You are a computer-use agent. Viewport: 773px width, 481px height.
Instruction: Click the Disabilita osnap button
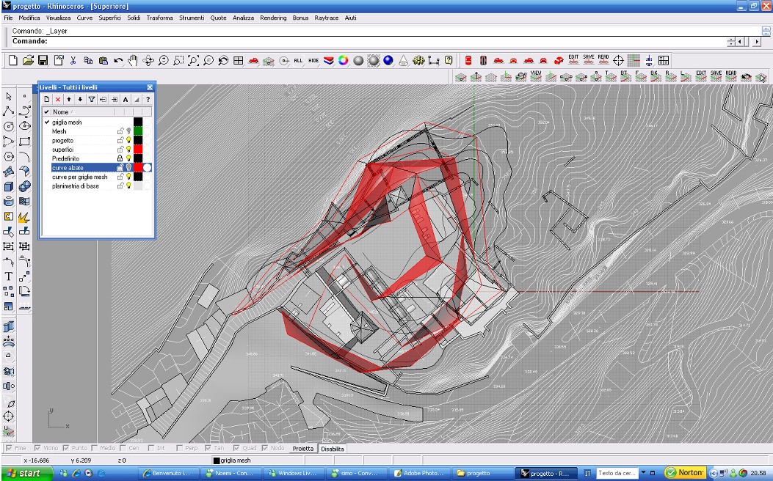pos(332,448)
